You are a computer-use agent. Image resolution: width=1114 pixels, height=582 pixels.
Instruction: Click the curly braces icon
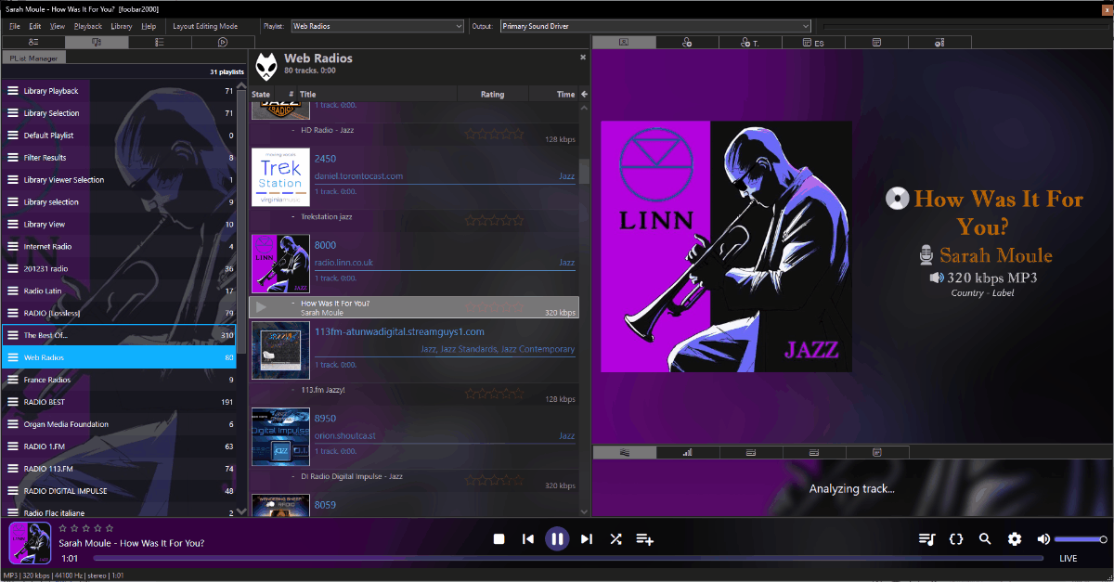(x=956, y=539)
